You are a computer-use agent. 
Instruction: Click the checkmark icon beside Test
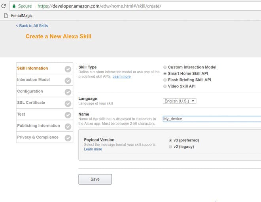[x=68, y=115]
